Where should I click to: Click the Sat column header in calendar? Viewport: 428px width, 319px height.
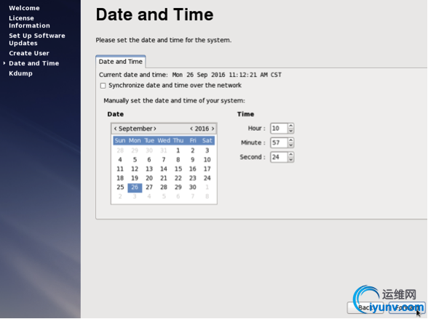(207, 140)
